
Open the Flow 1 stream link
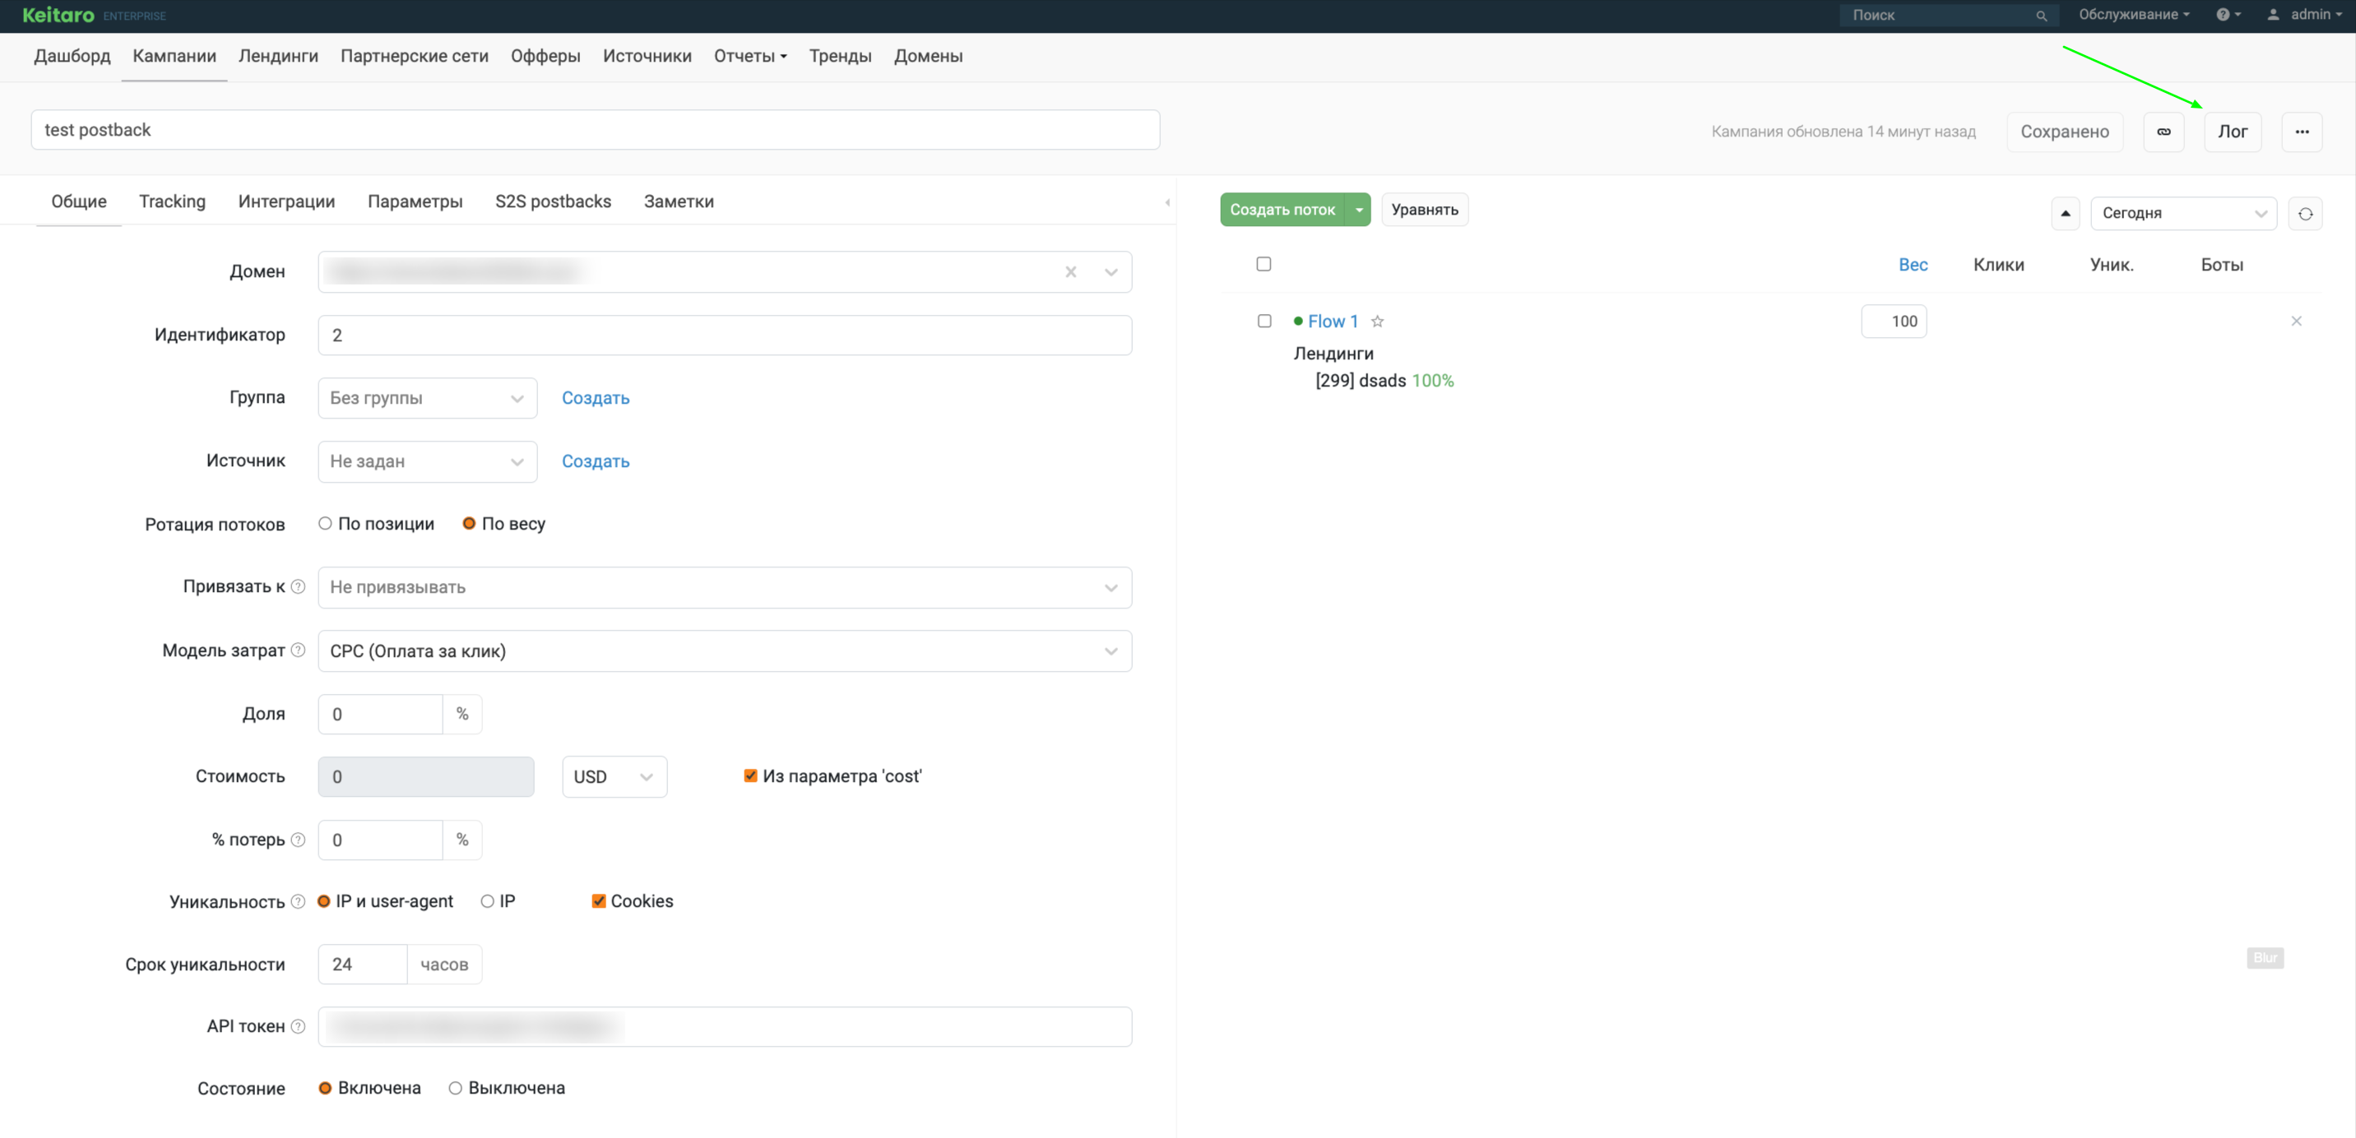[1333, 322]
